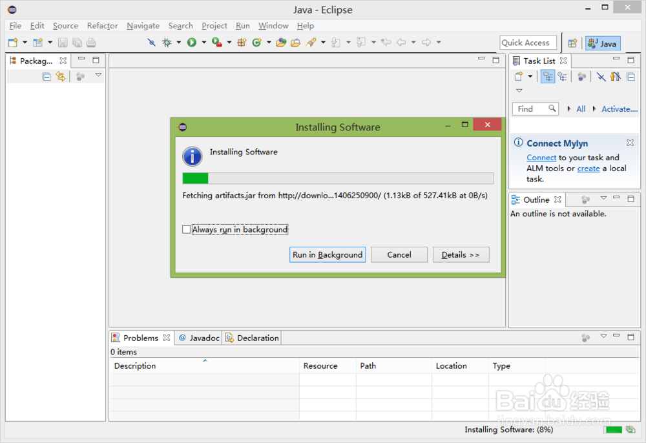Open the New Task dropdown arrow in Task List
The width and height of the screenshot is (646, 443).
[x=530, y=77]
